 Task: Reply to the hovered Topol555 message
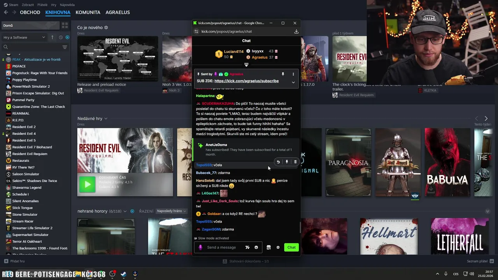(278, 162)
